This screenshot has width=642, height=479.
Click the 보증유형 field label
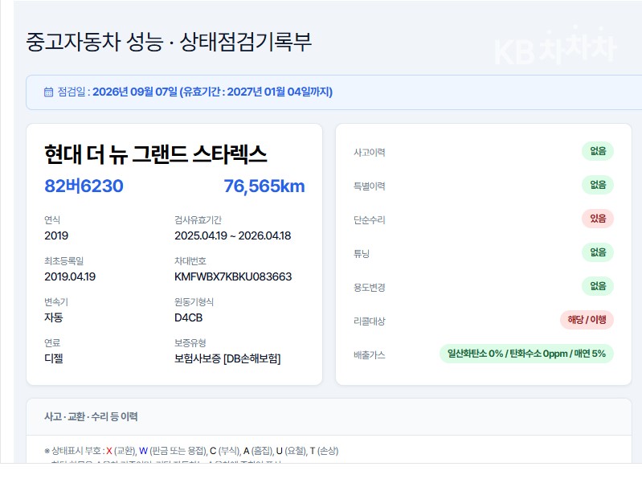coord(190,342)
